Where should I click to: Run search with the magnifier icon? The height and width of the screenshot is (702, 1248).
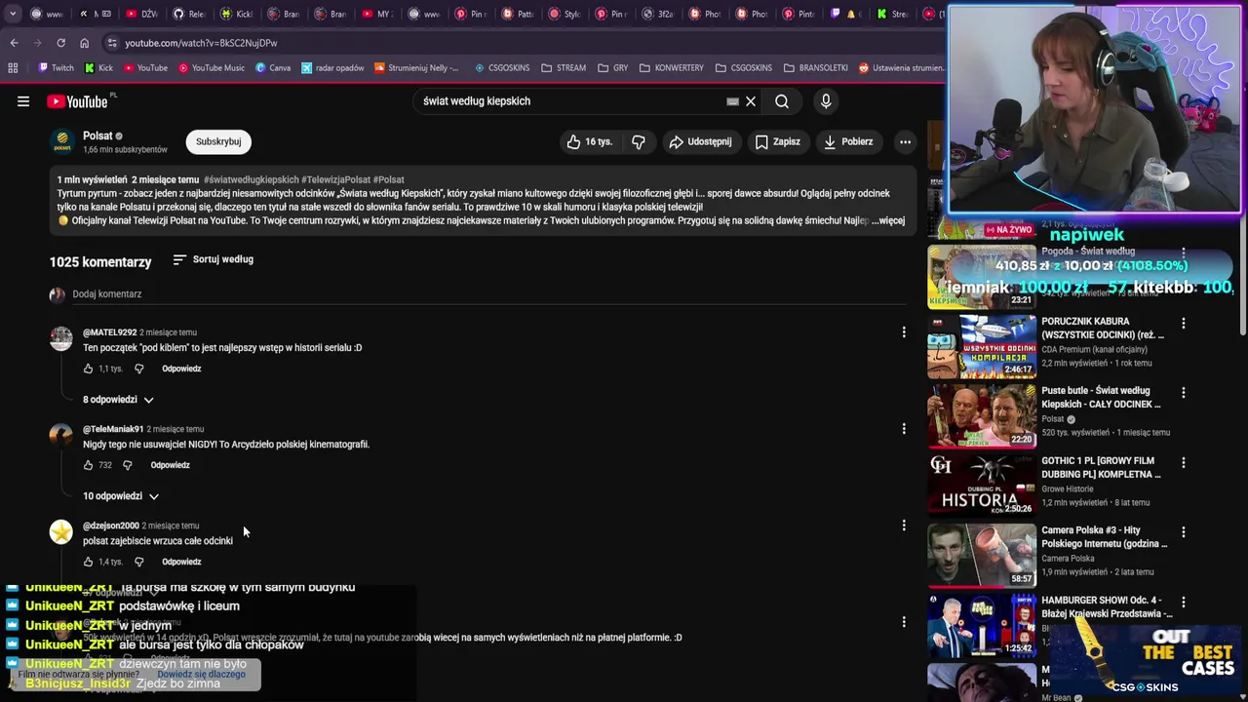[782, 101]
